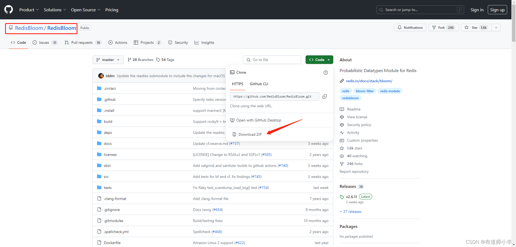Expand the Product menu
The image size is (516, 247).
point(29,10)
